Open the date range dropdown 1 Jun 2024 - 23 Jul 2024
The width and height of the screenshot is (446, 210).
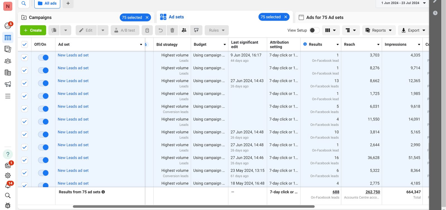point(403,3)
